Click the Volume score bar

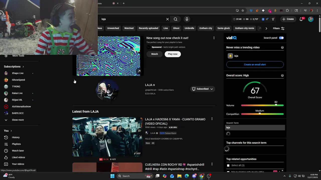coord(262,105)
